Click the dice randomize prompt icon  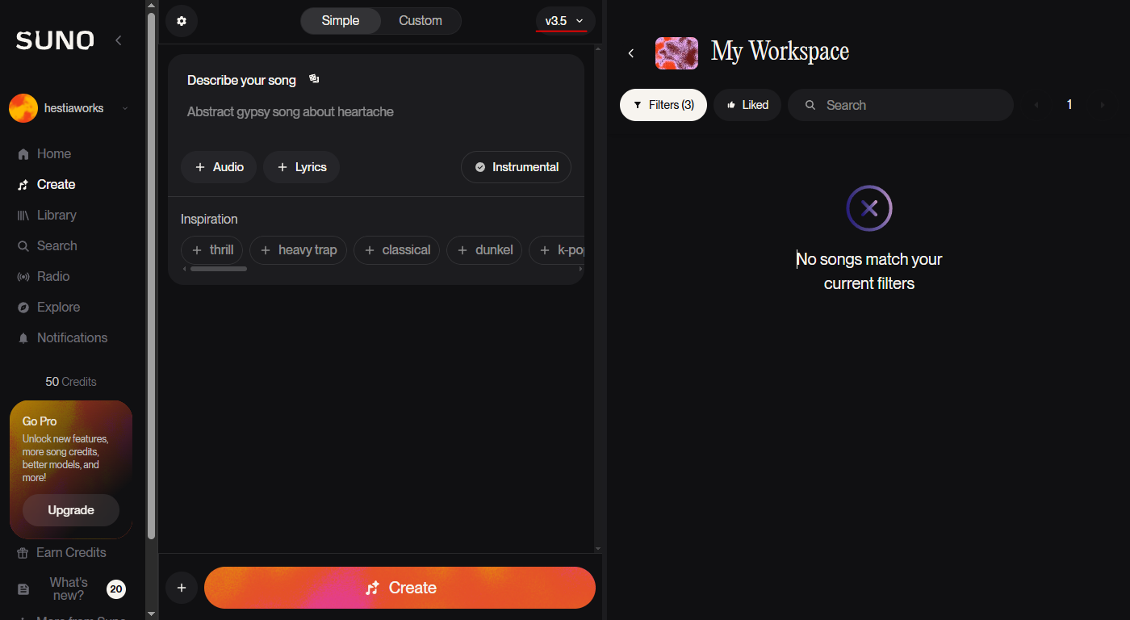314,79
